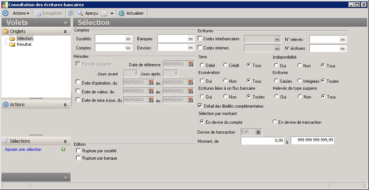
Task: Click the Ajouter une sélection link
Action: pyautogui.click(x=23, y=149)
